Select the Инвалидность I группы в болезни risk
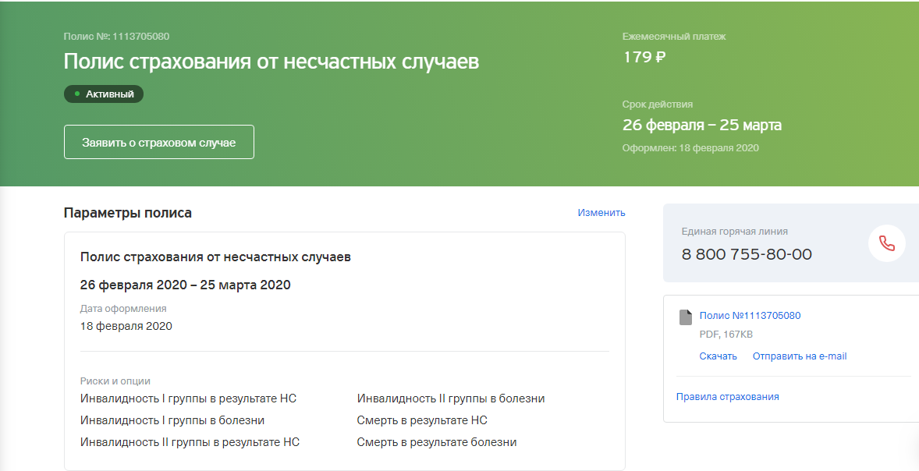 (172, 420)
